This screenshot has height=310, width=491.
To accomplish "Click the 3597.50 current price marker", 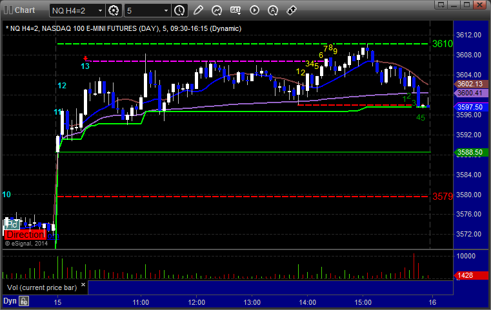I will click(x=471, y=107).
